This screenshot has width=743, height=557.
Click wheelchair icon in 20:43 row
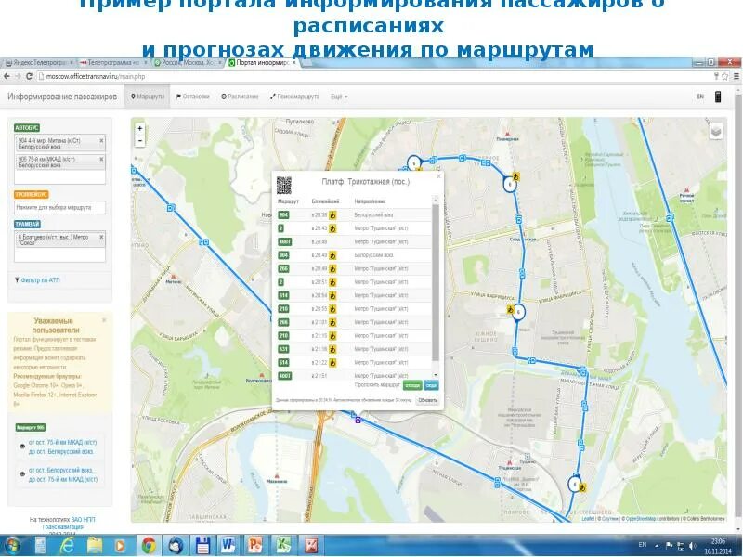tap(332, 228)
